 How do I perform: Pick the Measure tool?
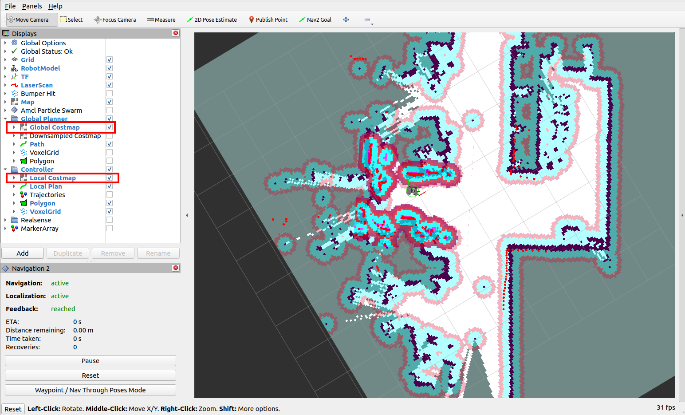point(161,20)
